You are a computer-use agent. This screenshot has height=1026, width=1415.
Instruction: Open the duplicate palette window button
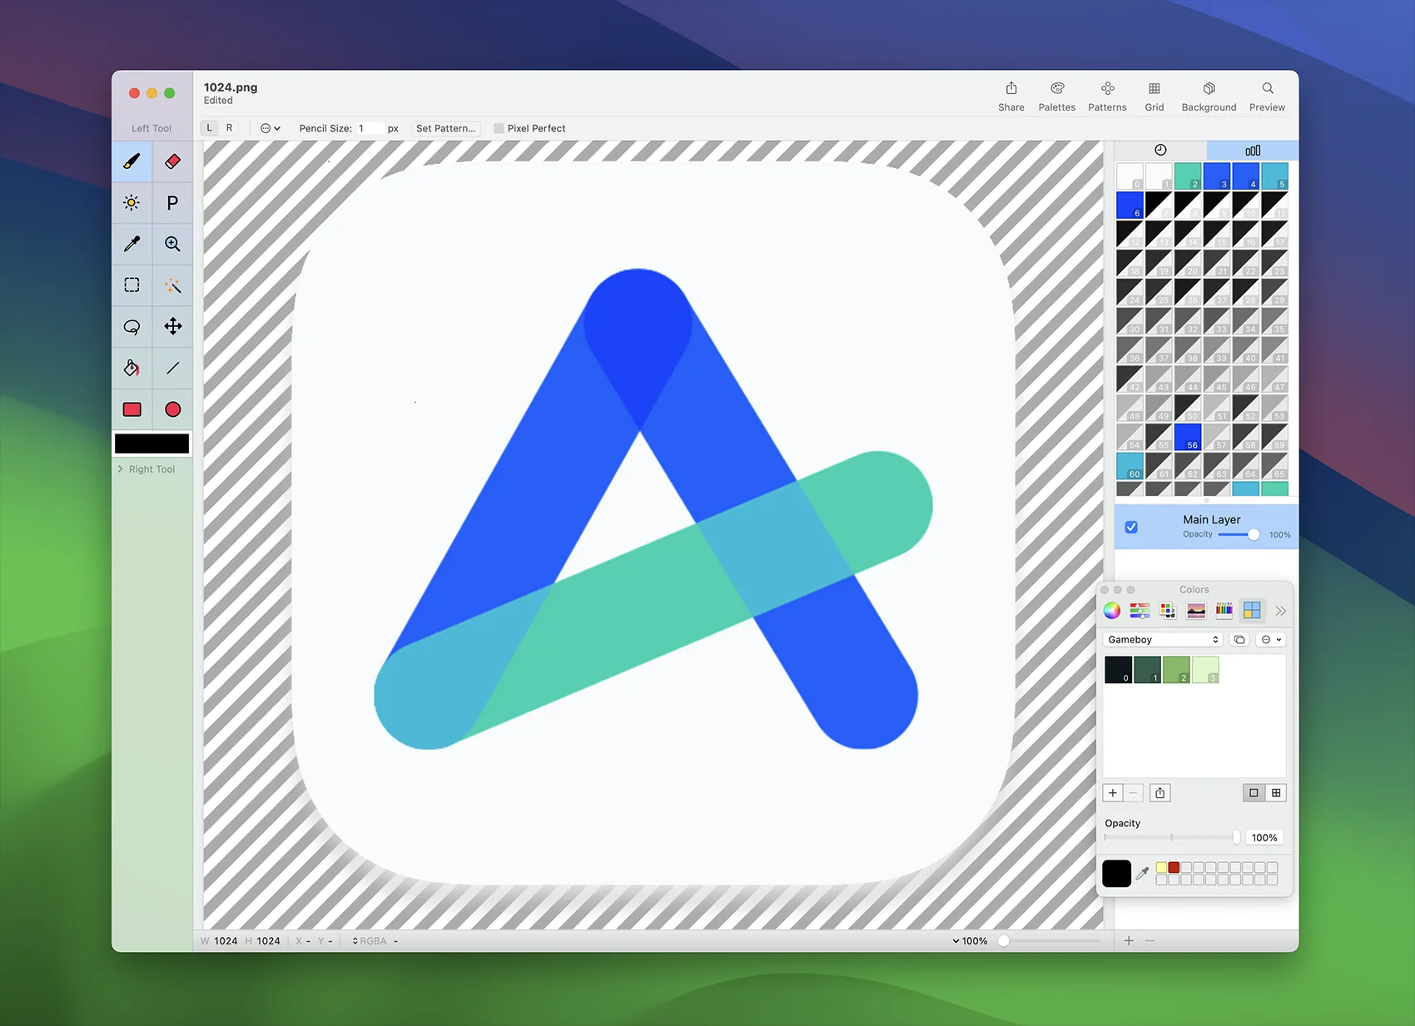pyautogui.click(x=1239, y=640)
